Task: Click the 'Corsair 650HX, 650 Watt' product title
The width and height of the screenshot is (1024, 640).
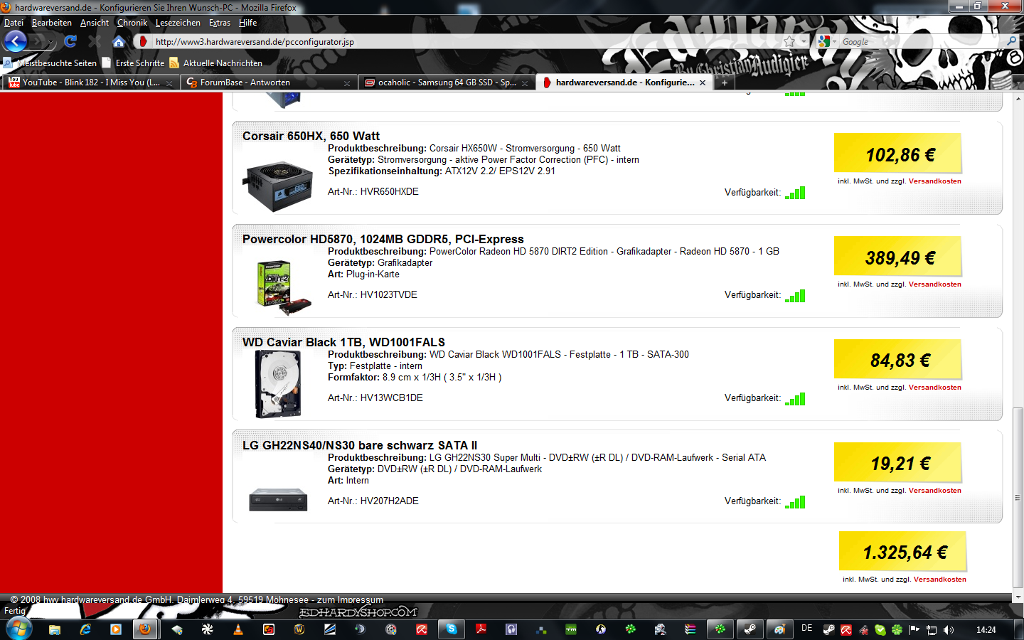Action: 311,136
